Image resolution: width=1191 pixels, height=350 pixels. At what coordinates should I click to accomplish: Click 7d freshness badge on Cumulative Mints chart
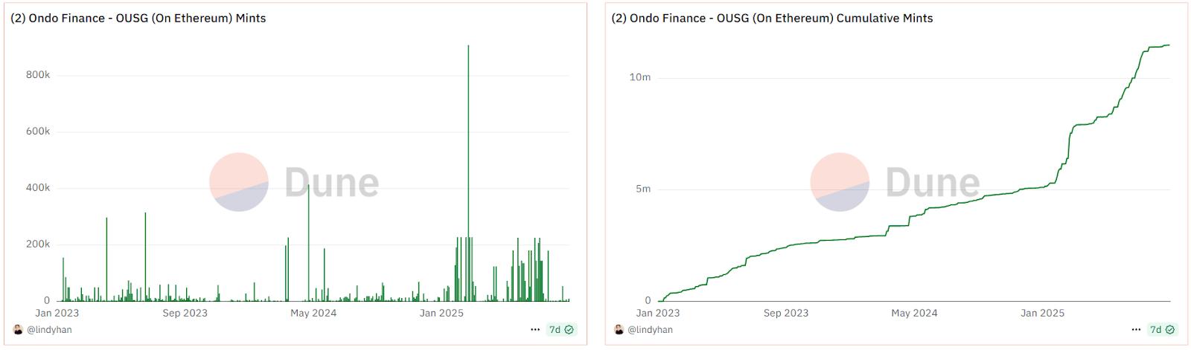pos(1162,329)
